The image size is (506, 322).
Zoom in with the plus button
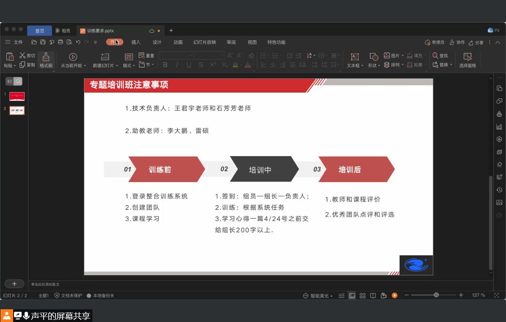pyautogui.click(x=461, y=295)
